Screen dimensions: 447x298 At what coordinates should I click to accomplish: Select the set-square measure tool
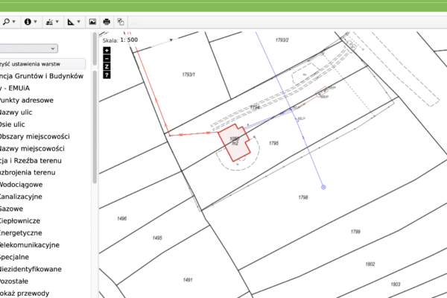point(71,22)
